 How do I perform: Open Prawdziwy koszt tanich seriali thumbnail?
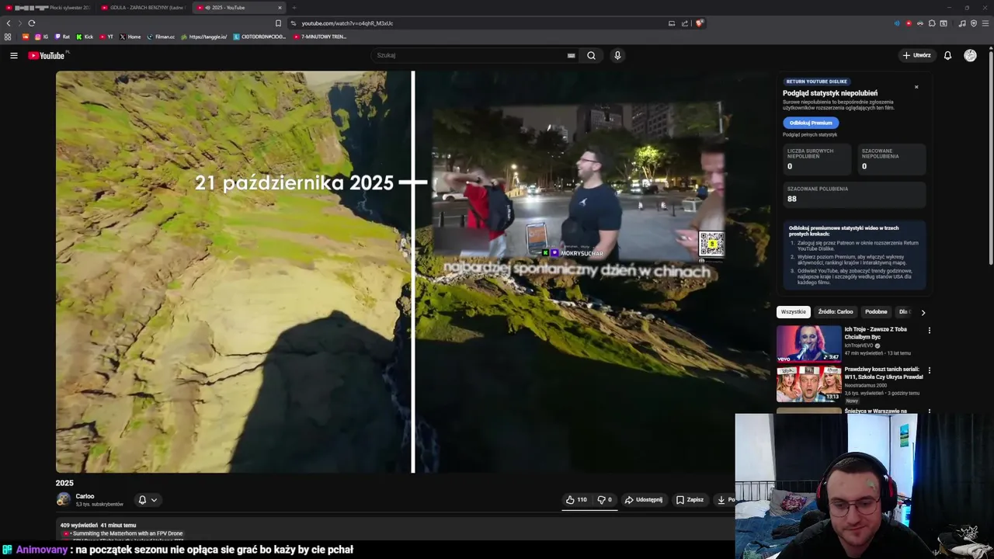click(808, 384)
